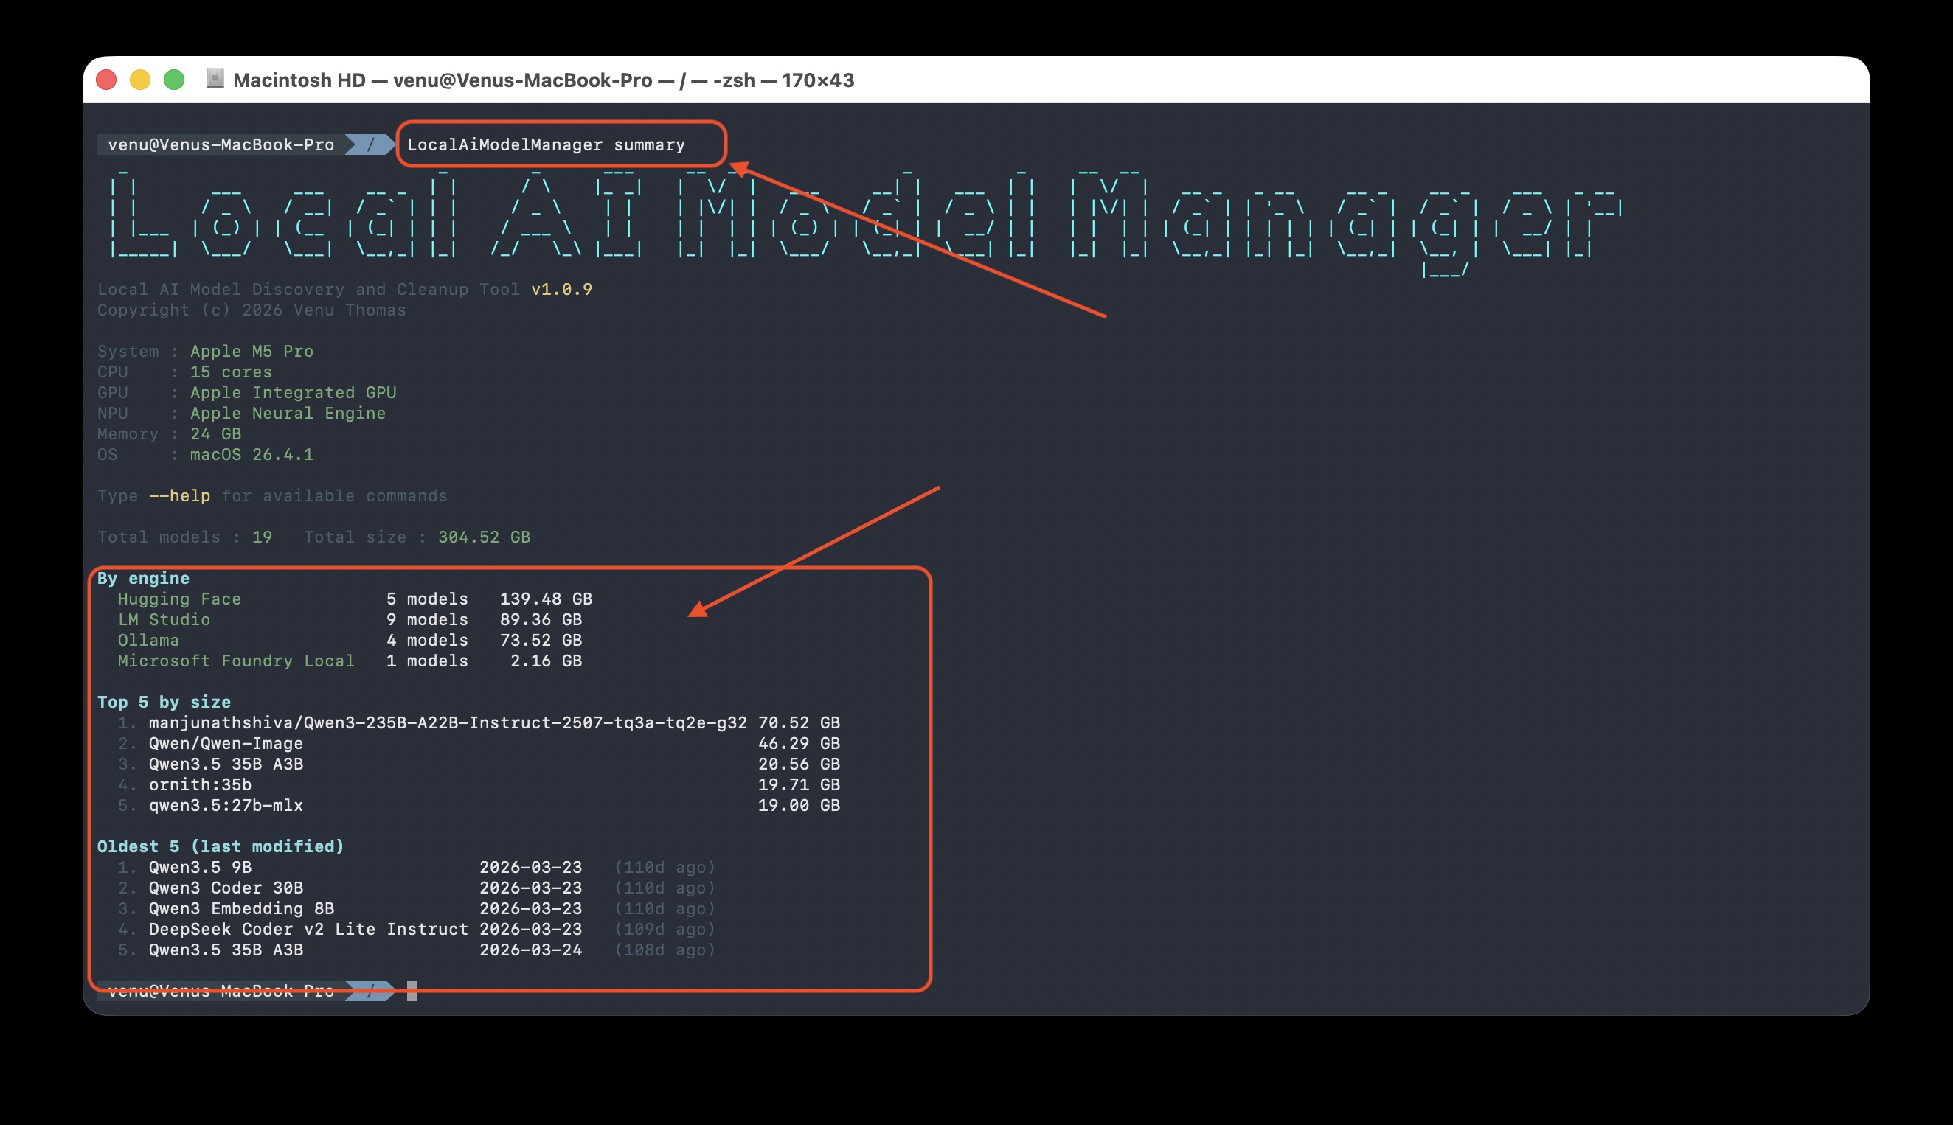This screenshot has height=1125, width=1953.
Task: Click the 'LM Studio' engine name
Action: click(x=164, y=620)
